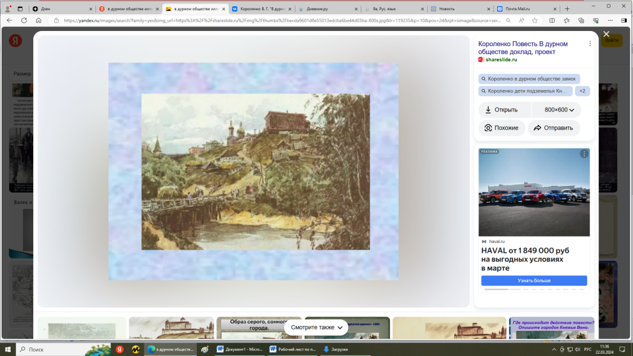Toggle the split screen view
The image size is (633, 356).
tap(552, 21)
